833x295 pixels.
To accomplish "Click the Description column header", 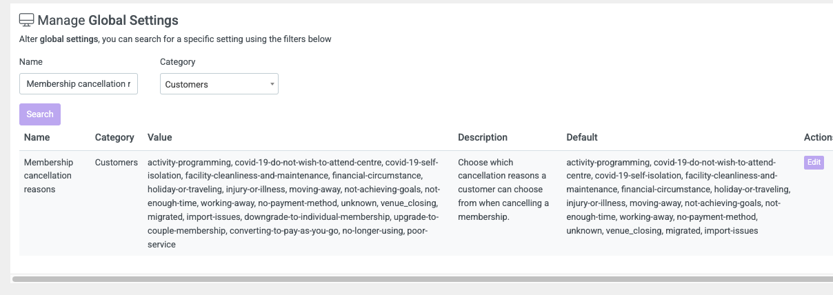I will click(483, 137).
